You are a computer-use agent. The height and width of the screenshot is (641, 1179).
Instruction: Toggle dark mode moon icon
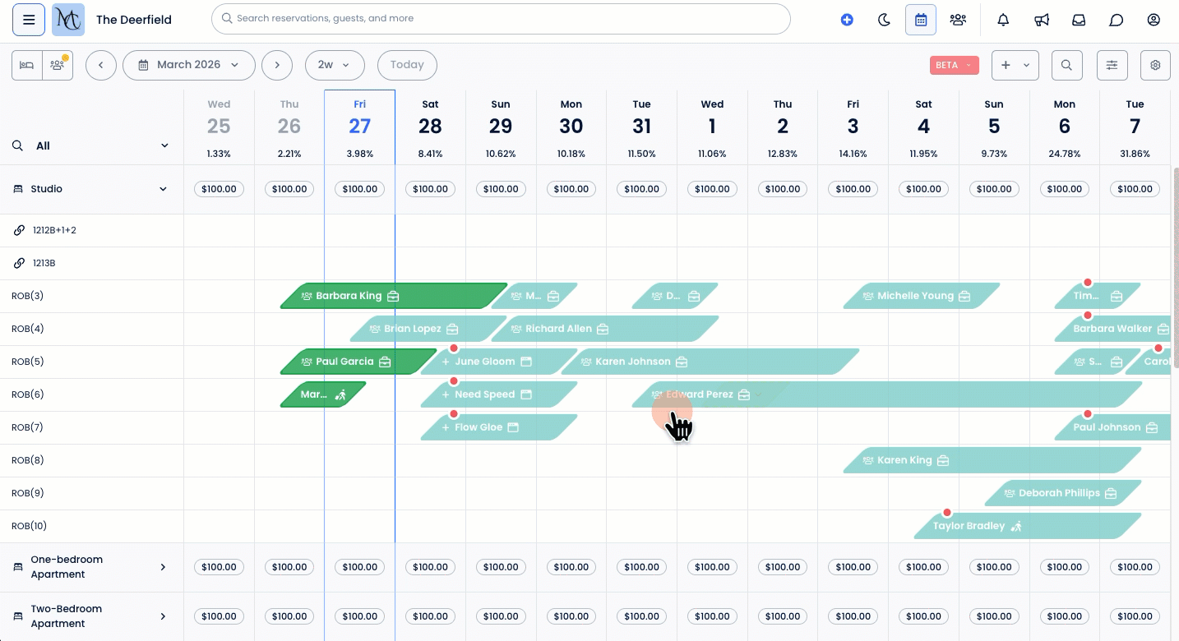(885, 20)
